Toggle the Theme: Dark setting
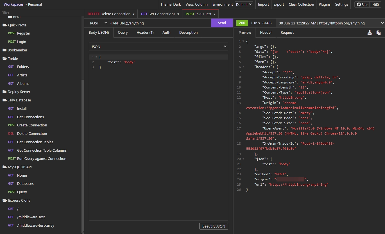Image resolution: width=385 pixels, height=234 pixels. tap(171, 4)
